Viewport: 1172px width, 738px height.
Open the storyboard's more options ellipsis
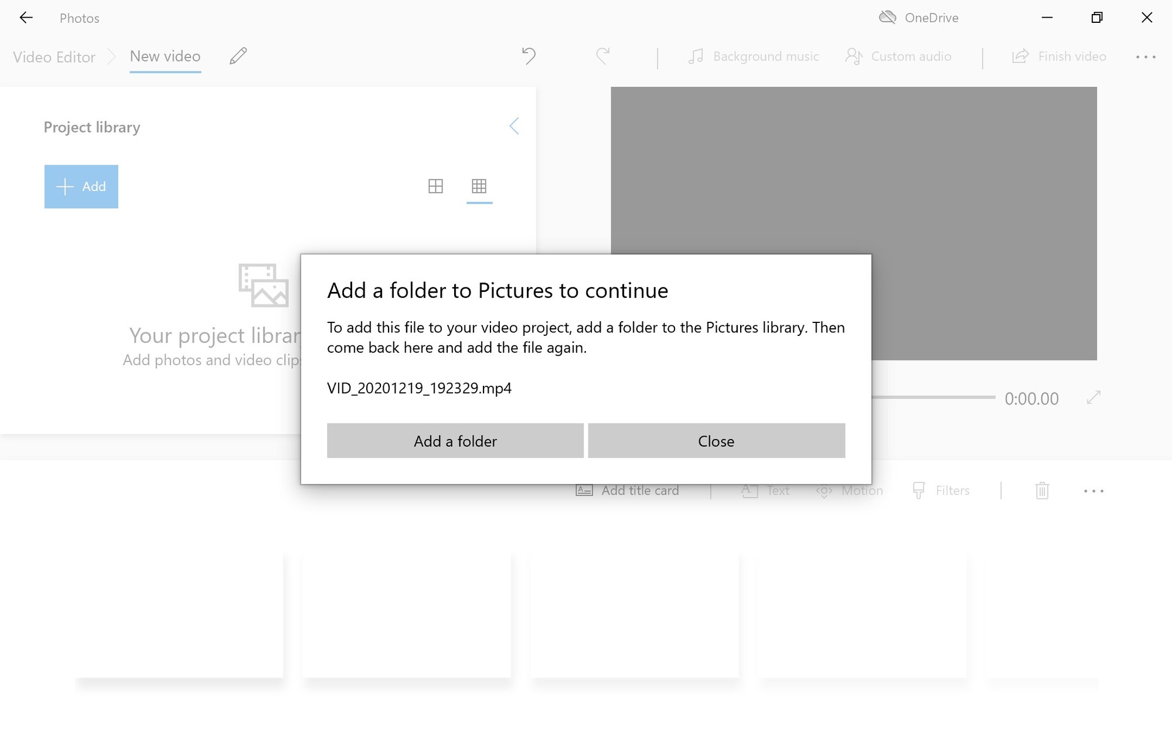1093,491
